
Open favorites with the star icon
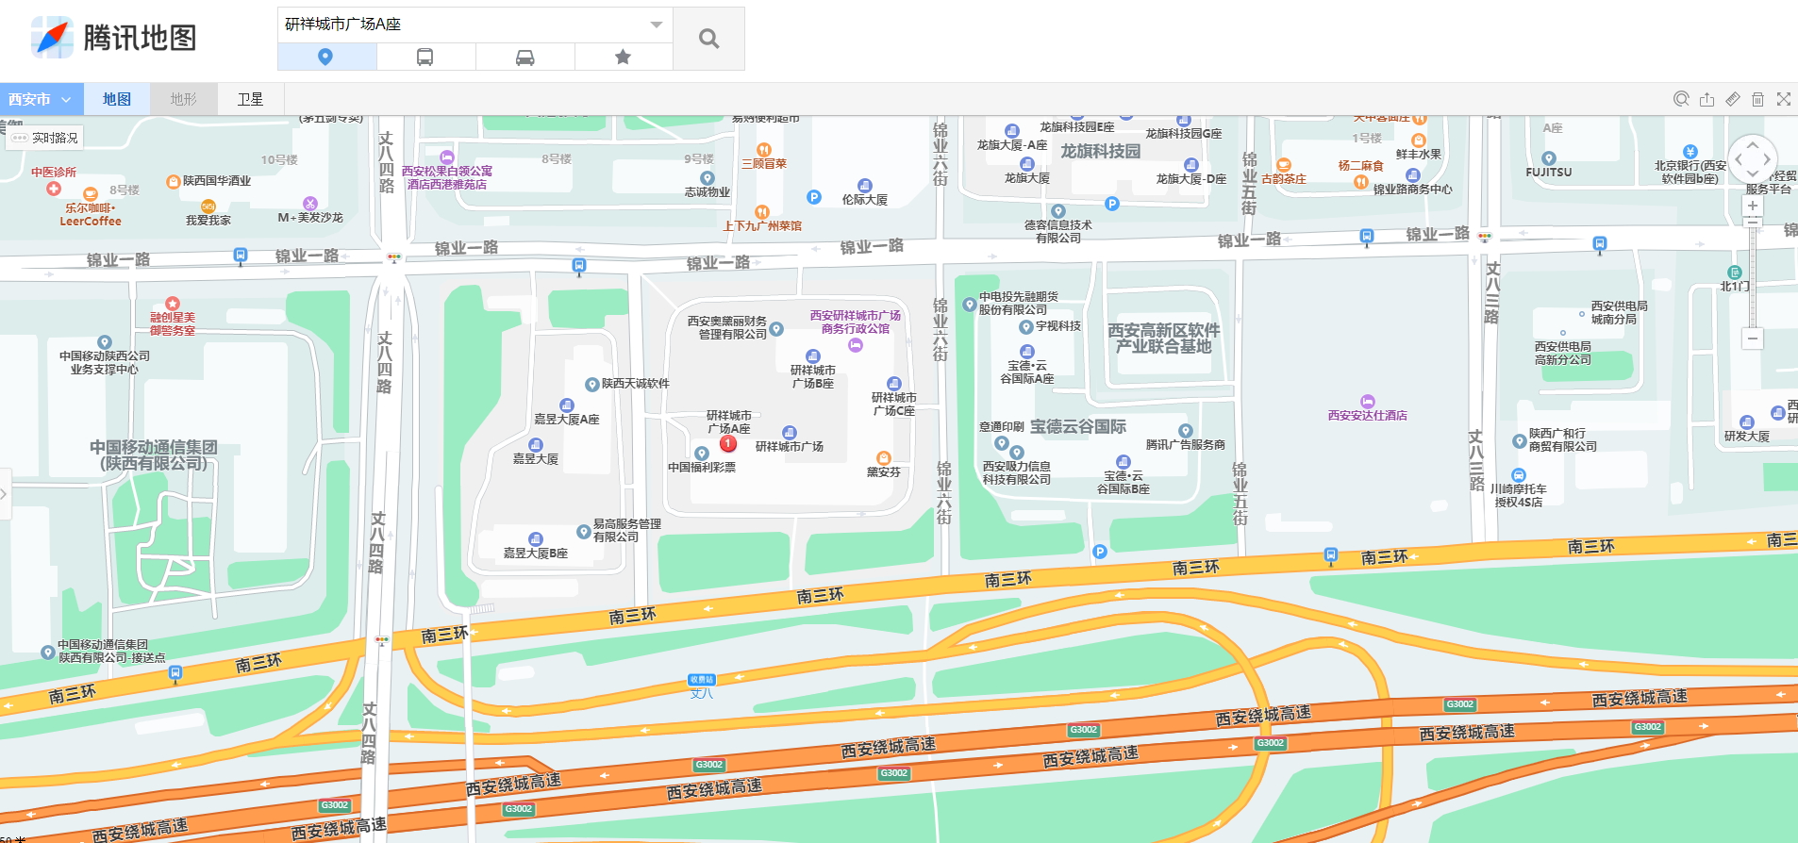(623, 58)
